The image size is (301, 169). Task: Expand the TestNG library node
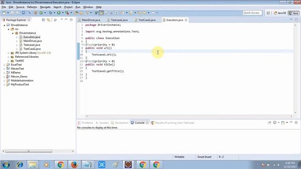[x=8, y=61]
